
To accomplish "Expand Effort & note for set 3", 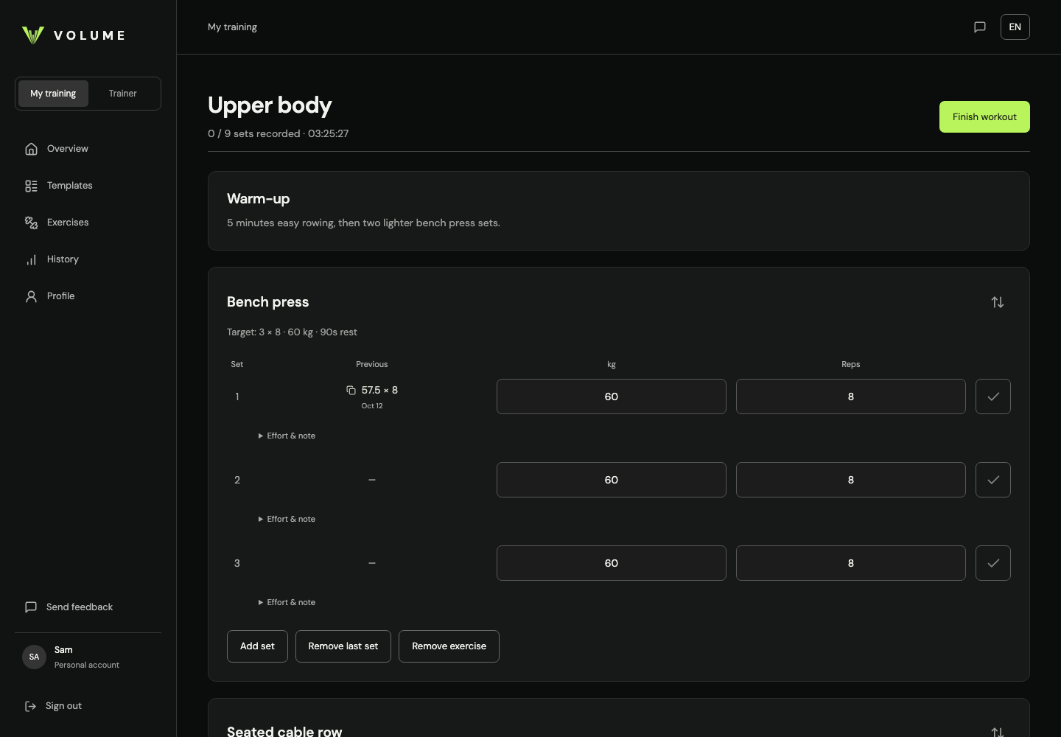I will coord(287,602).
